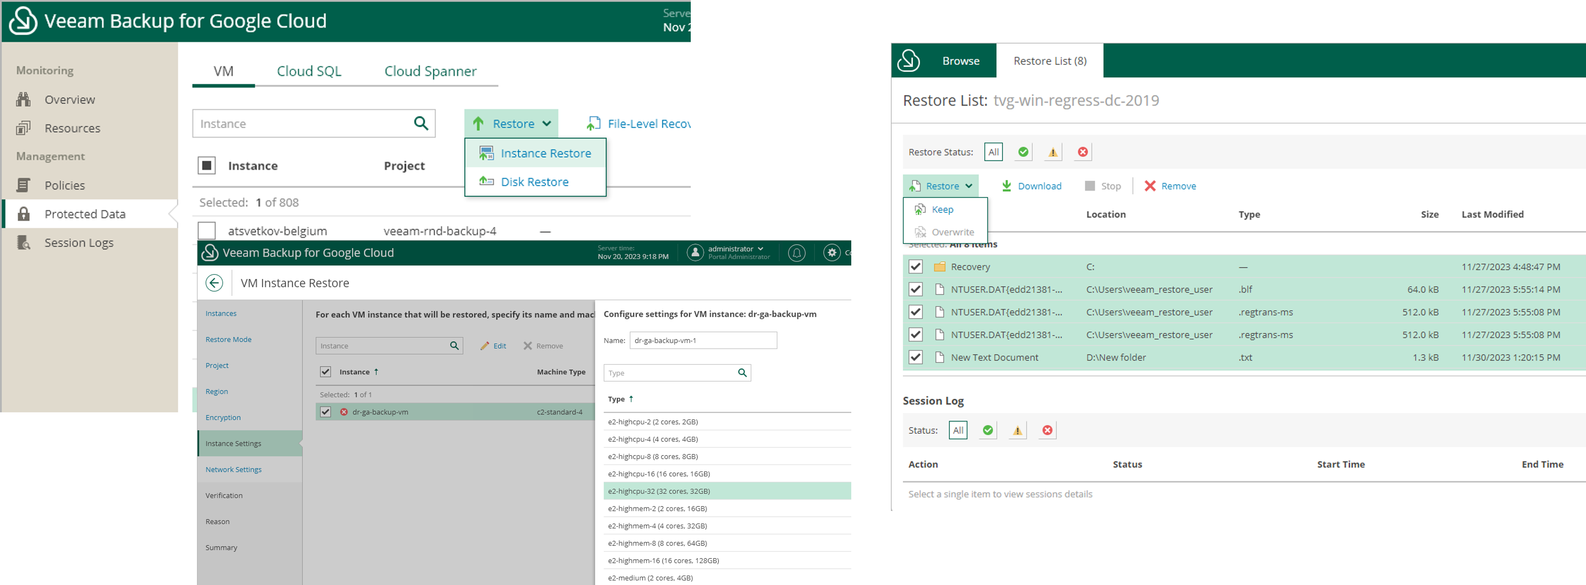Select e2-highcpu-2 (2 cores, 2GB) row
The height and width of the screenshot is (585, 1586).
[x=727, y=422]
